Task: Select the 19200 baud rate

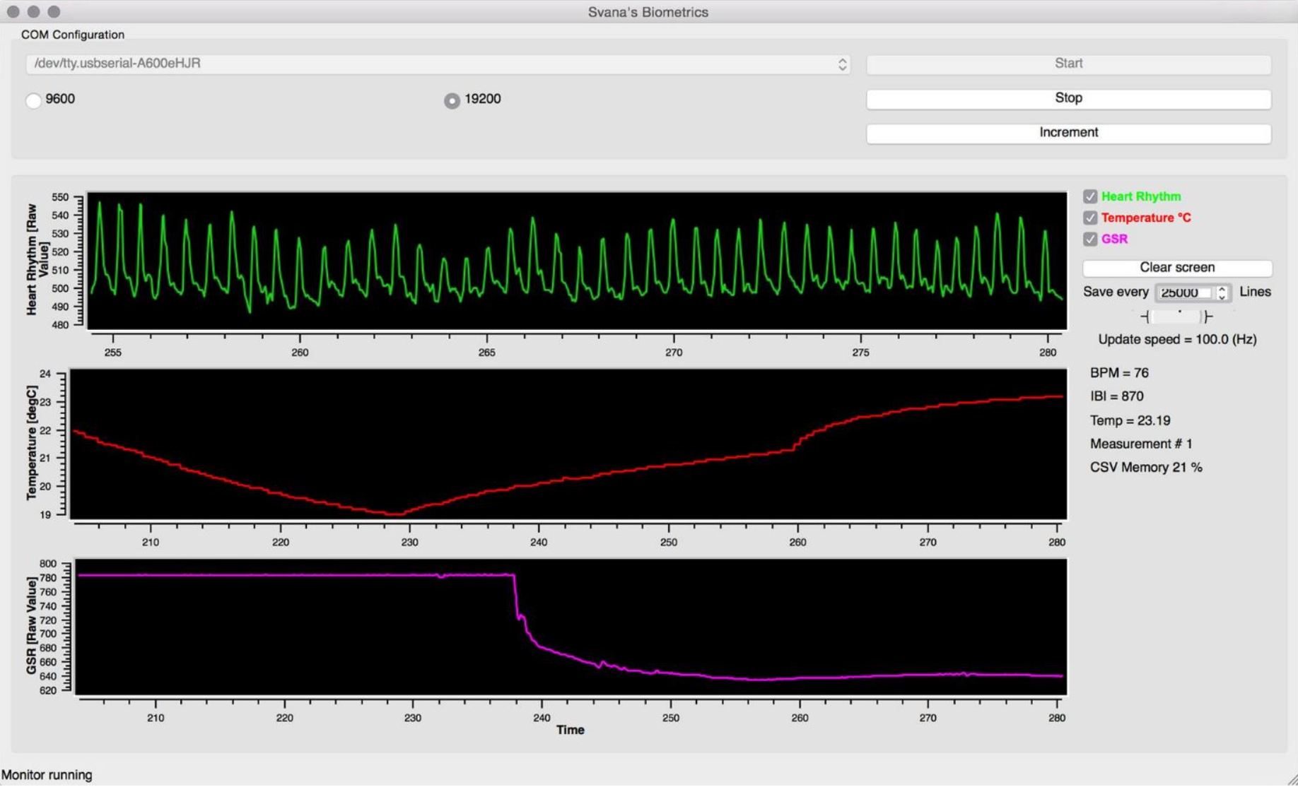Action: (x=452, y=100)
